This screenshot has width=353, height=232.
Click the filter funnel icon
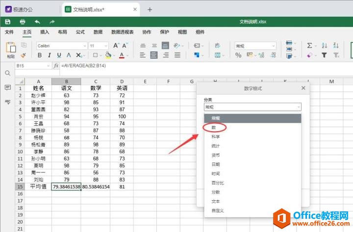[324, 55]
